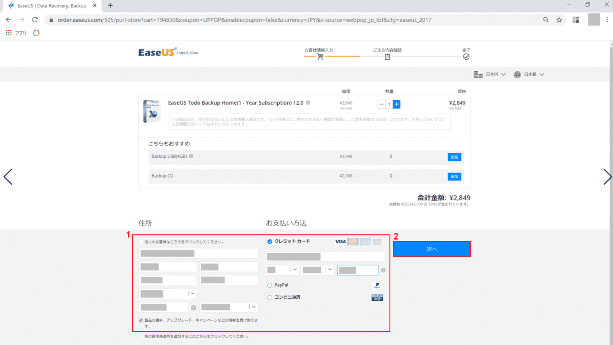Check the 別の請求先住所 billing address checkbox
The width and height of the screenshot is (613, 345).
pos(141,336)
